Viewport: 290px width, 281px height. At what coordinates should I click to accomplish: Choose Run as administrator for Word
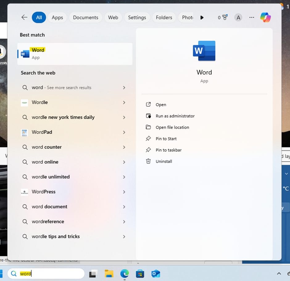click(175, 116)
